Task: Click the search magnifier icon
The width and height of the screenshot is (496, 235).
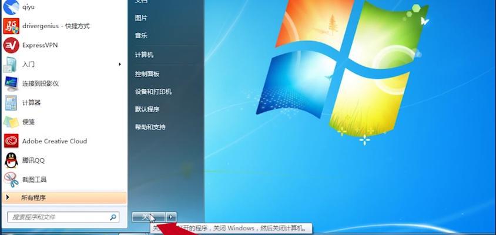Action: [x=113, y=217]
